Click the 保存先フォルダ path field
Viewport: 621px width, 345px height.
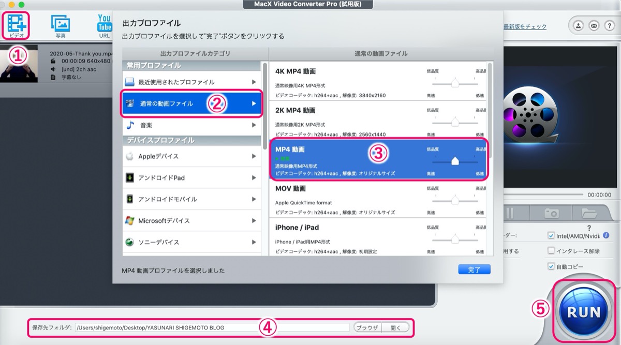point(212,327)
